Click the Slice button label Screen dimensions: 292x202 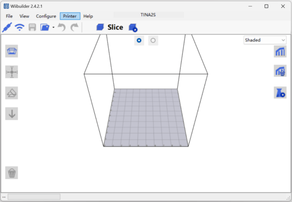coord(115,27)
